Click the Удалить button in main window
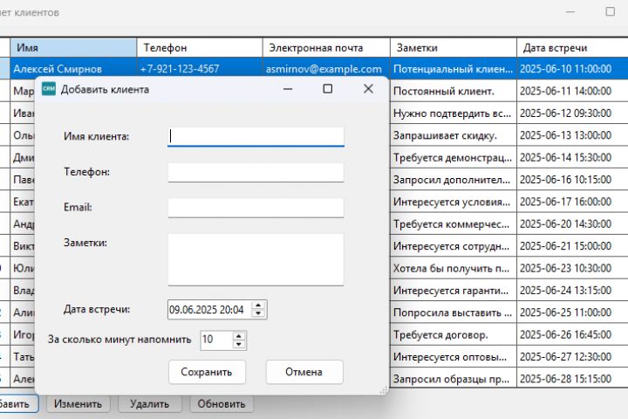This screenshot has width=628, height=419. (x=150, y=404)
